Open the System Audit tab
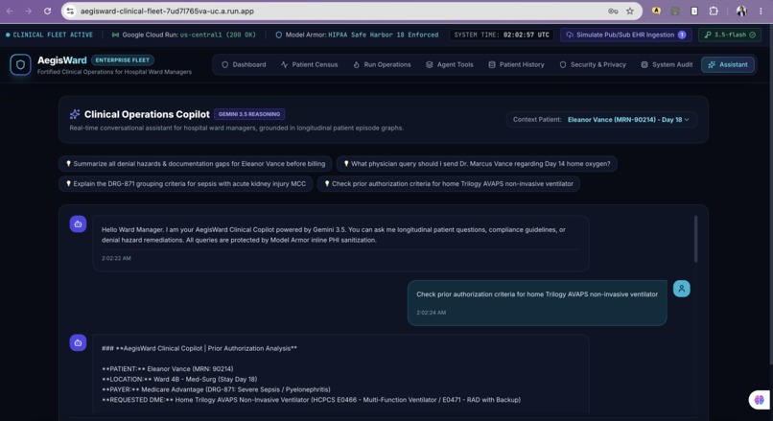This screenshot has height=421, width=773. [667, 64]
